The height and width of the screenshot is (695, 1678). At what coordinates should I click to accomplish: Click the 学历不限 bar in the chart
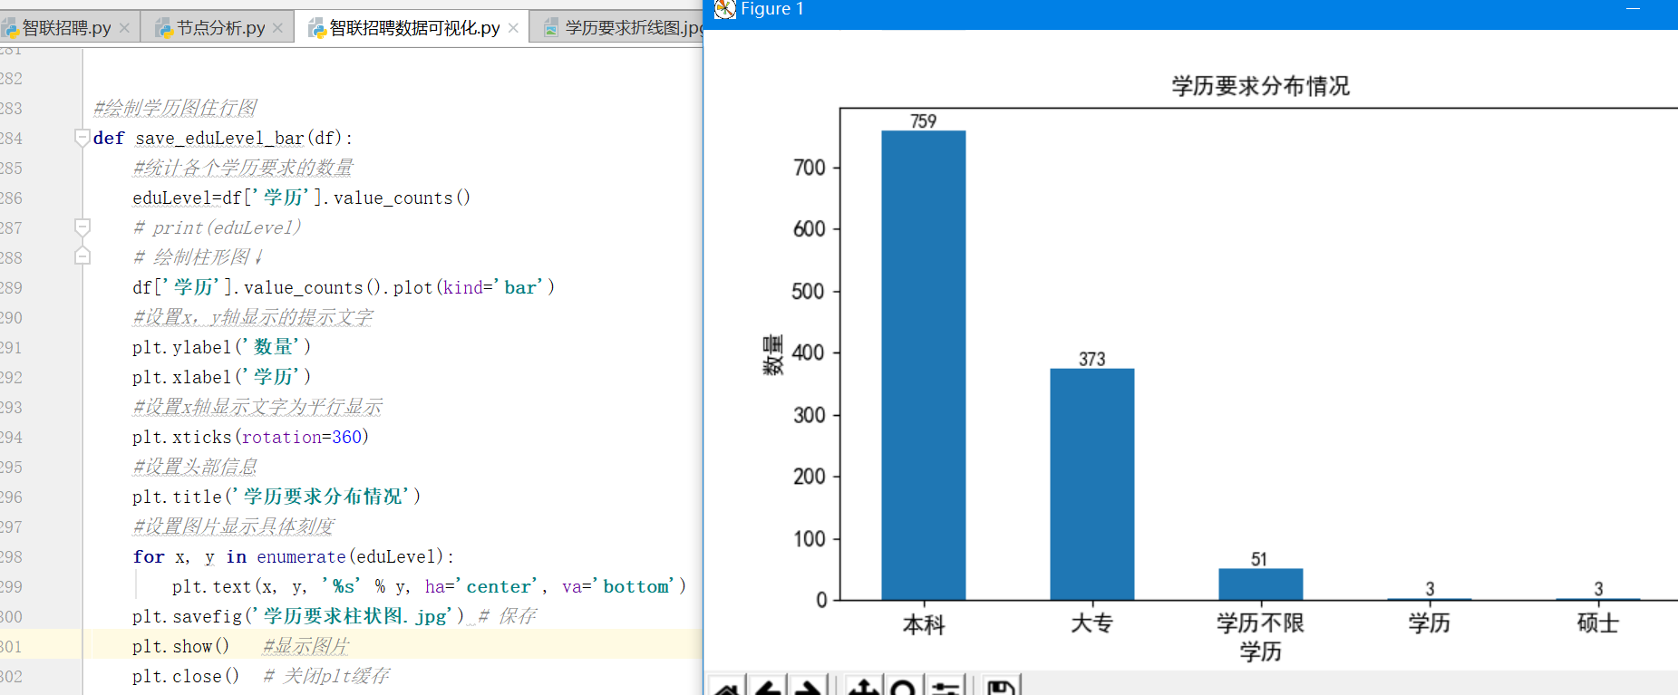pos(1261,584)
